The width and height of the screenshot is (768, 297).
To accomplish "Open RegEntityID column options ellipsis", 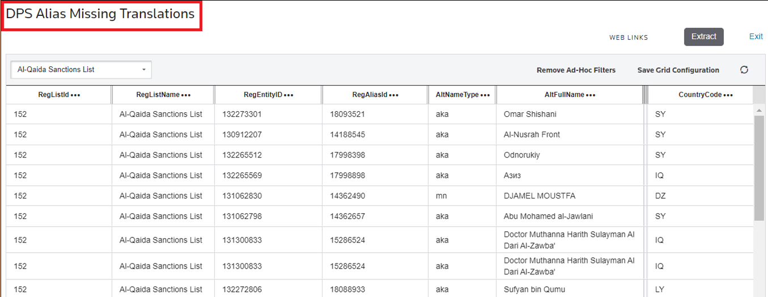I will point(288,95).
